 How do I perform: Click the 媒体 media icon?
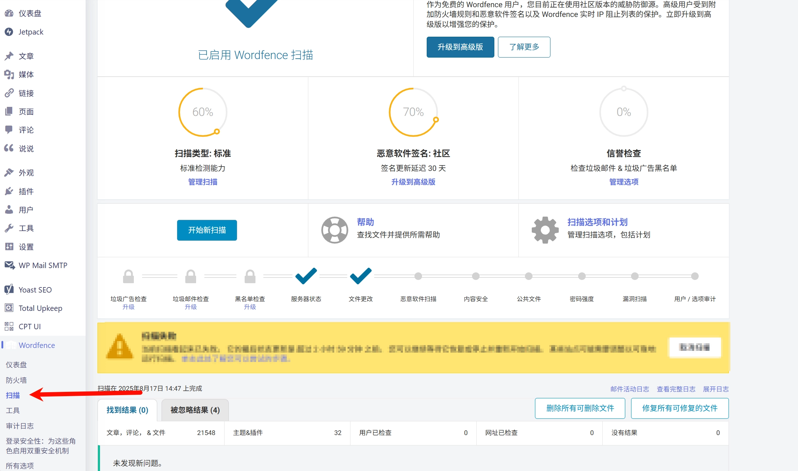(9, 74)
